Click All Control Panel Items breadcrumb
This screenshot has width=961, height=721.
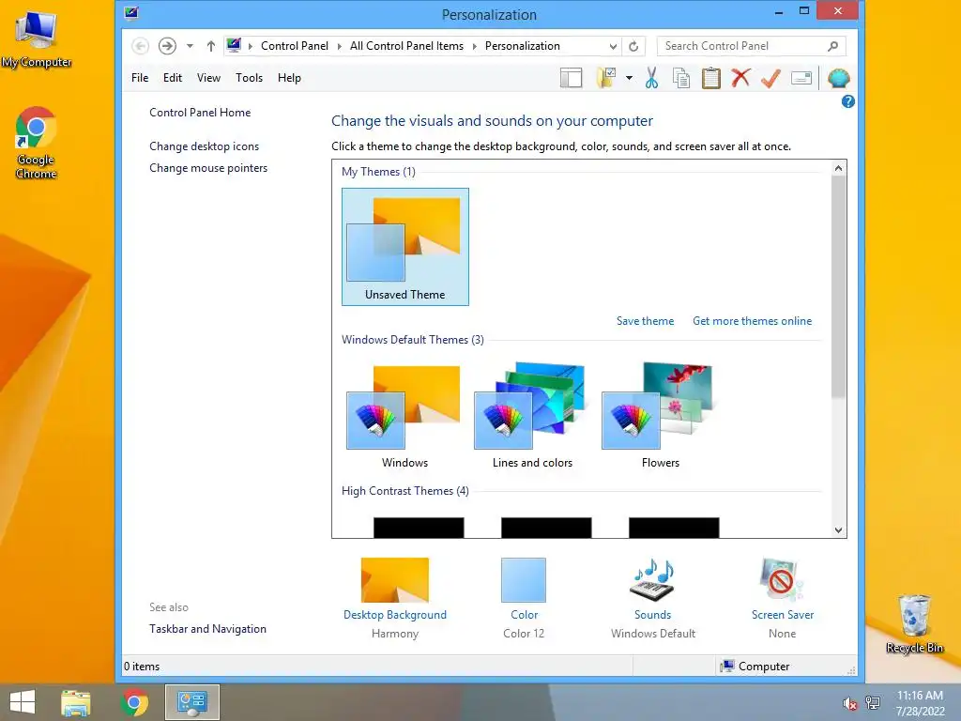click(406, 46)
